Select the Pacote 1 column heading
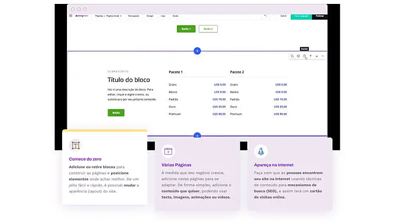Screen dimensions: 394x221 pyautogui.click(x=176, y=72)
